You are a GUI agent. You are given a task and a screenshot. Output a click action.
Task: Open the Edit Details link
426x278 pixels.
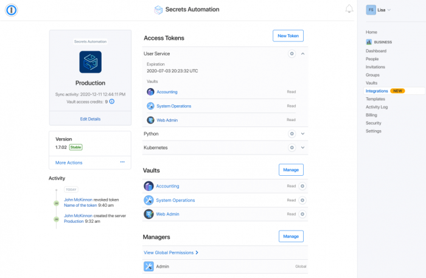pos(90,119)
